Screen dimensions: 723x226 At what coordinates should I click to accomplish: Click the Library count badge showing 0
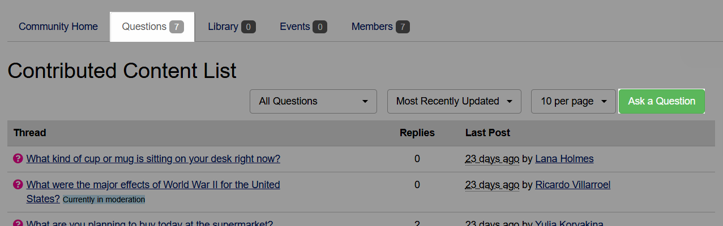click(249, 27)
